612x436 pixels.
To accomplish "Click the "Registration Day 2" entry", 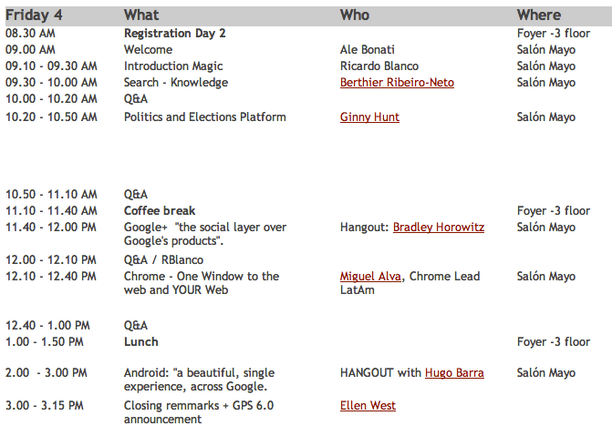I will [175, 34].
